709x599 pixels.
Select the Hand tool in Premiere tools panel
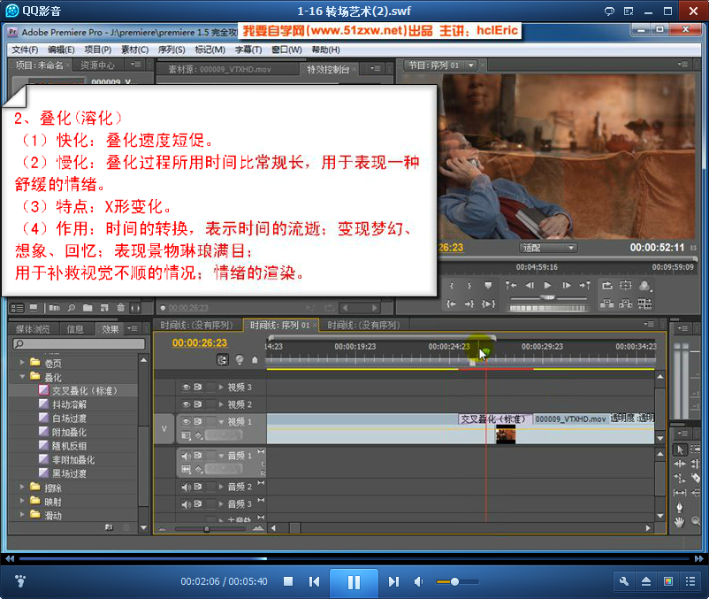pyautogui.click(x=681, y=522)
